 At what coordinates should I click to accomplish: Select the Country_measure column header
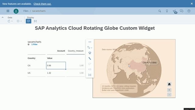[76, 51]
